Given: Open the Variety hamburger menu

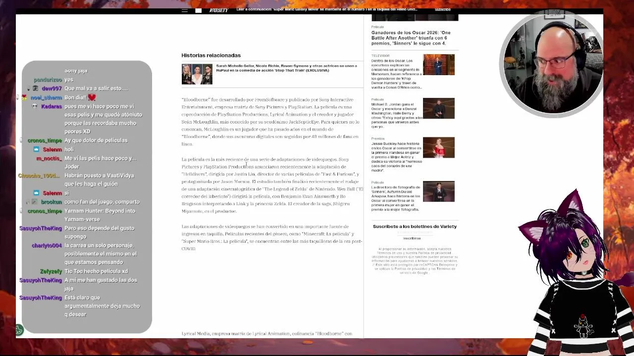Looking at the screenshot, I should click(184, 10).
